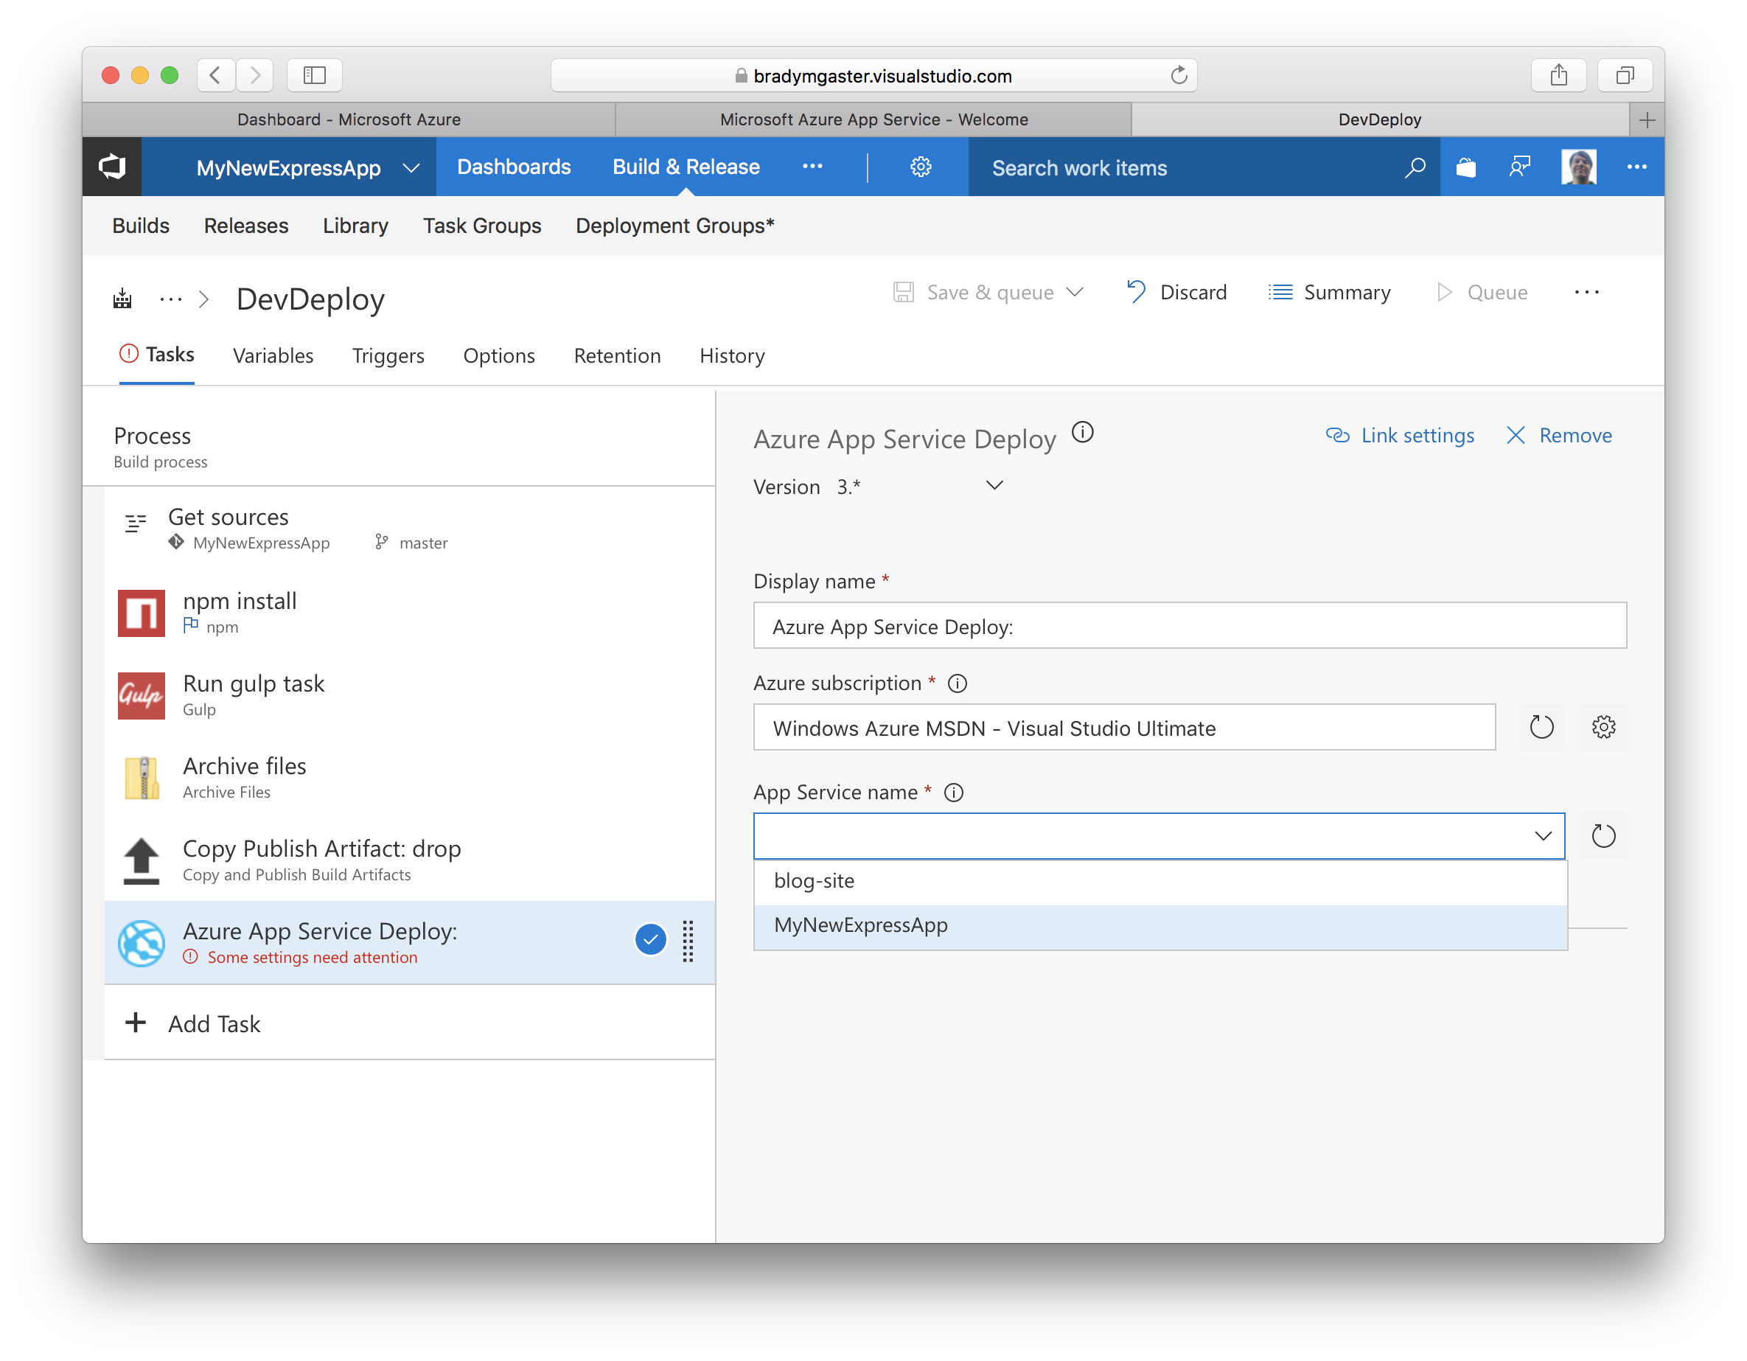Go to the Builds page
The width and height of the screenshot is (1747, 1361).
pos(141,226)
